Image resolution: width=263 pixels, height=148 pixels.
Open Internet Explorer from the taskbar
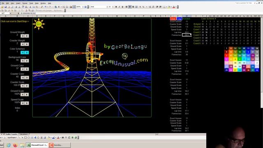(x=8, y=145)
